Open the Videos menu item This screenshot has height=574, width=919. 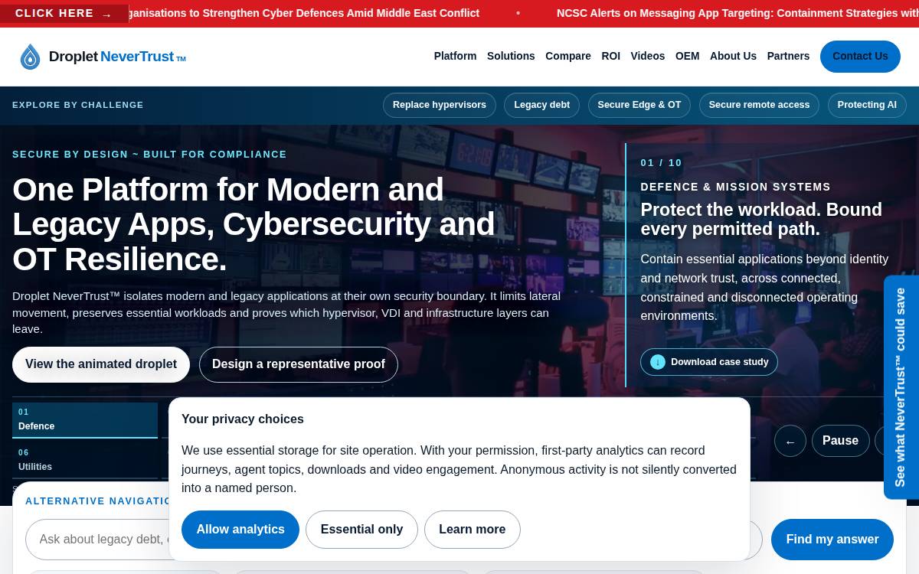pos(648,56)
